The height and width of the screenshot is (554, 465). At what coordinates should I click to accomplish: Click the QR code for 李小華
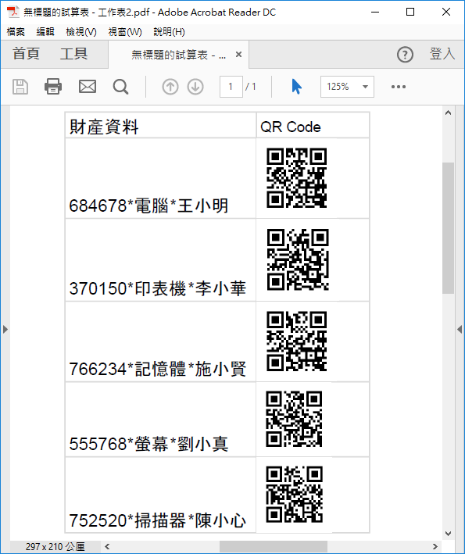tap(298, 259)
